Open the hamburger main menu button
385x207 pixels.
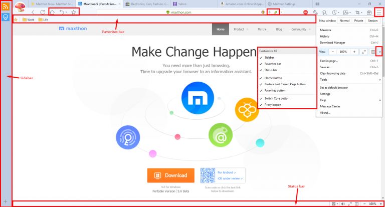coord(379,12)
